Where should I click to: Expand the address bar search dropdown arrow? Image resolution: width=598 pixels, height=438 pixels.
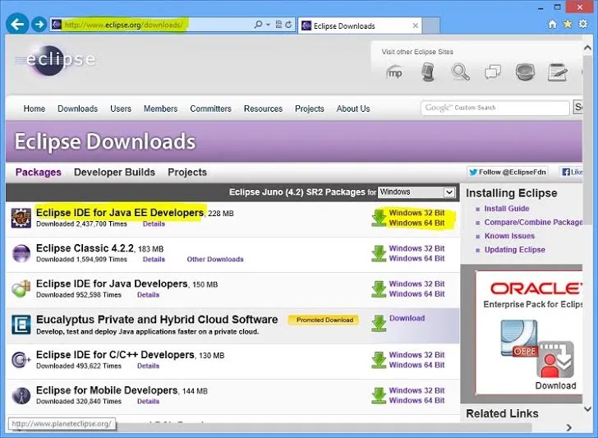268,25
